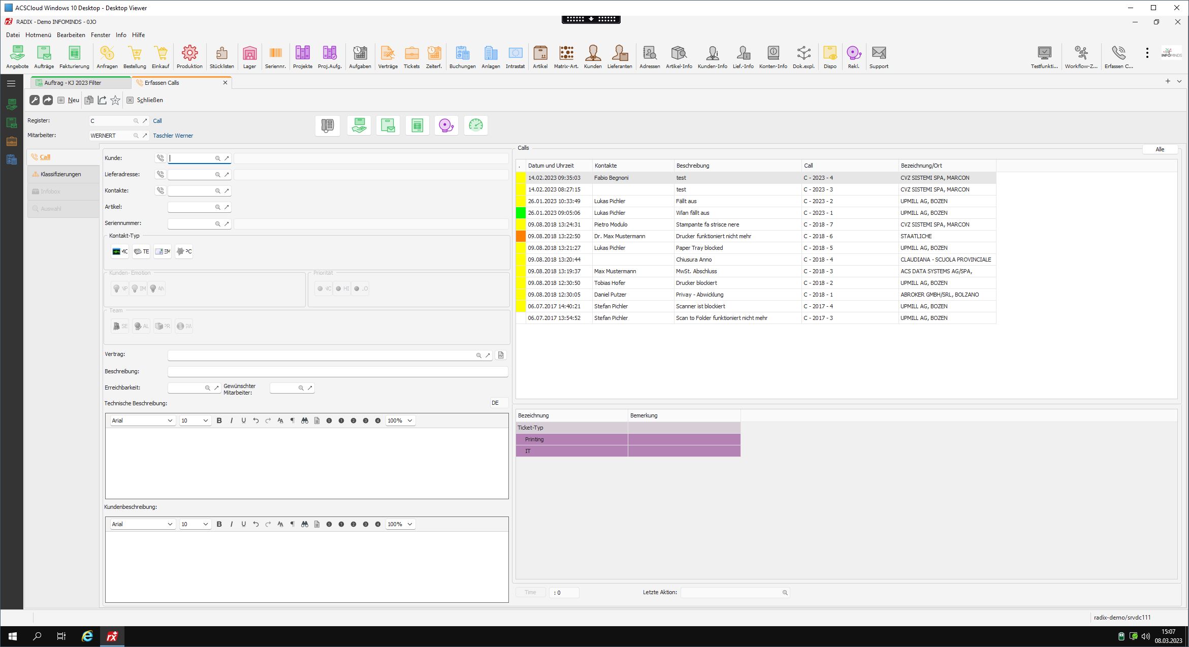This screenshot has height=647, width=1189.
Task: Select TE contact type toggle
Action: click(x=141, y=251)
